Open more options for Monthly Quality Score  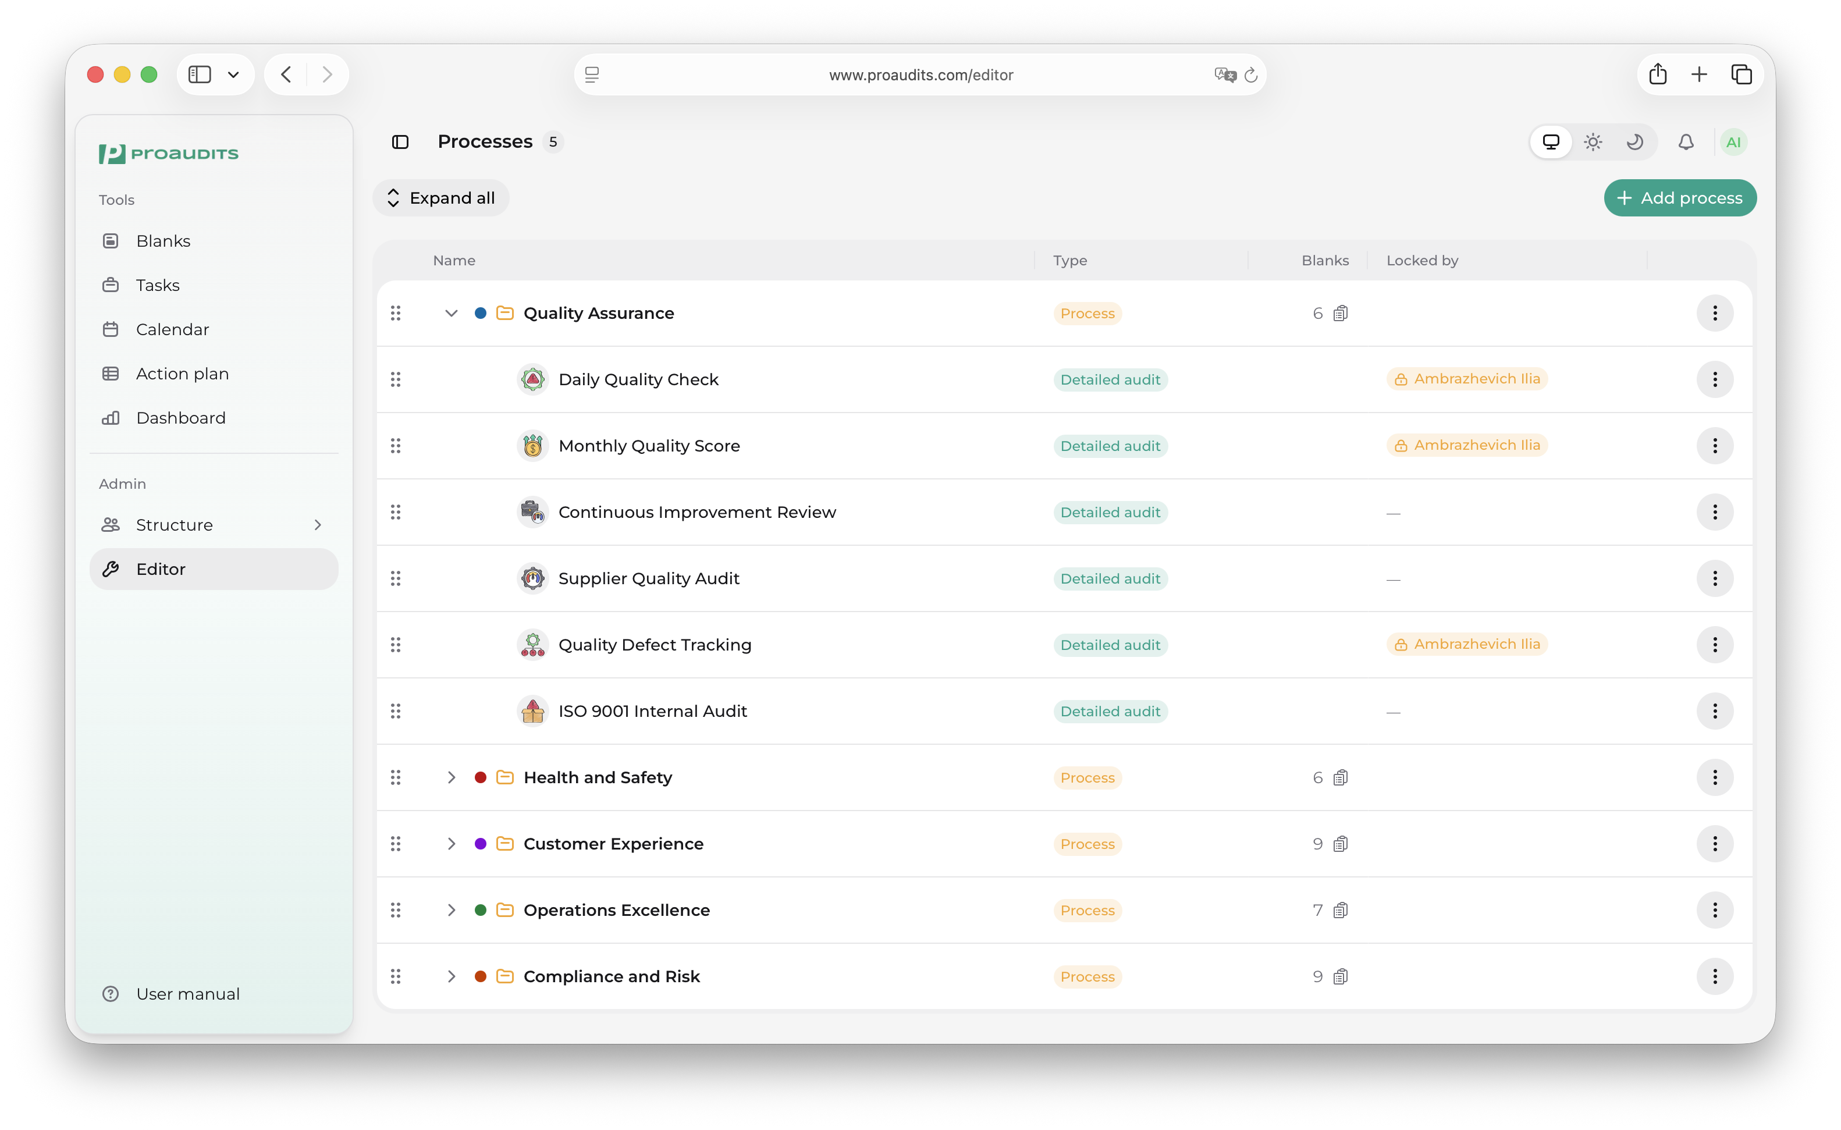pyautogui.click(x=1715, y=446)
